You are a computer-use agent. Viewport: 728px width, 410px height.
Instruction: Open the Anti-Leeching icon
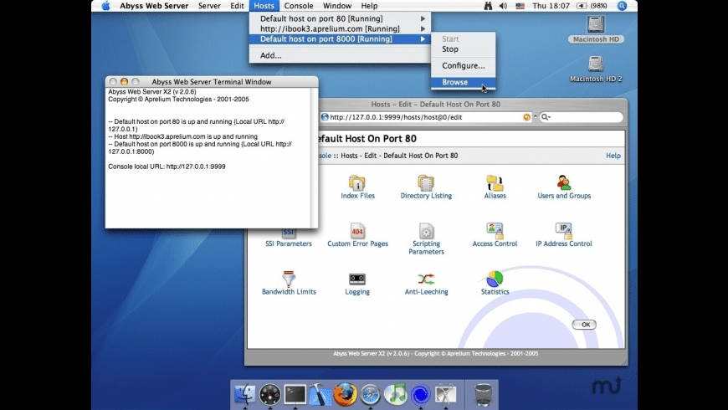pyautogui.click(x=426, y=279)
